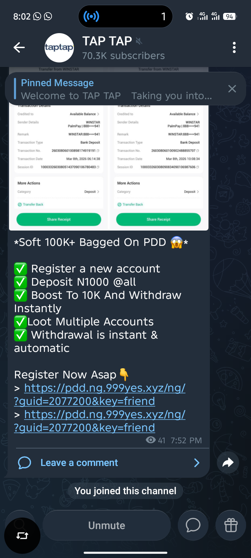Tap the TAP TAP channel title
The image size is (251, 558).
pyautogui.click(x=107, y=41)
